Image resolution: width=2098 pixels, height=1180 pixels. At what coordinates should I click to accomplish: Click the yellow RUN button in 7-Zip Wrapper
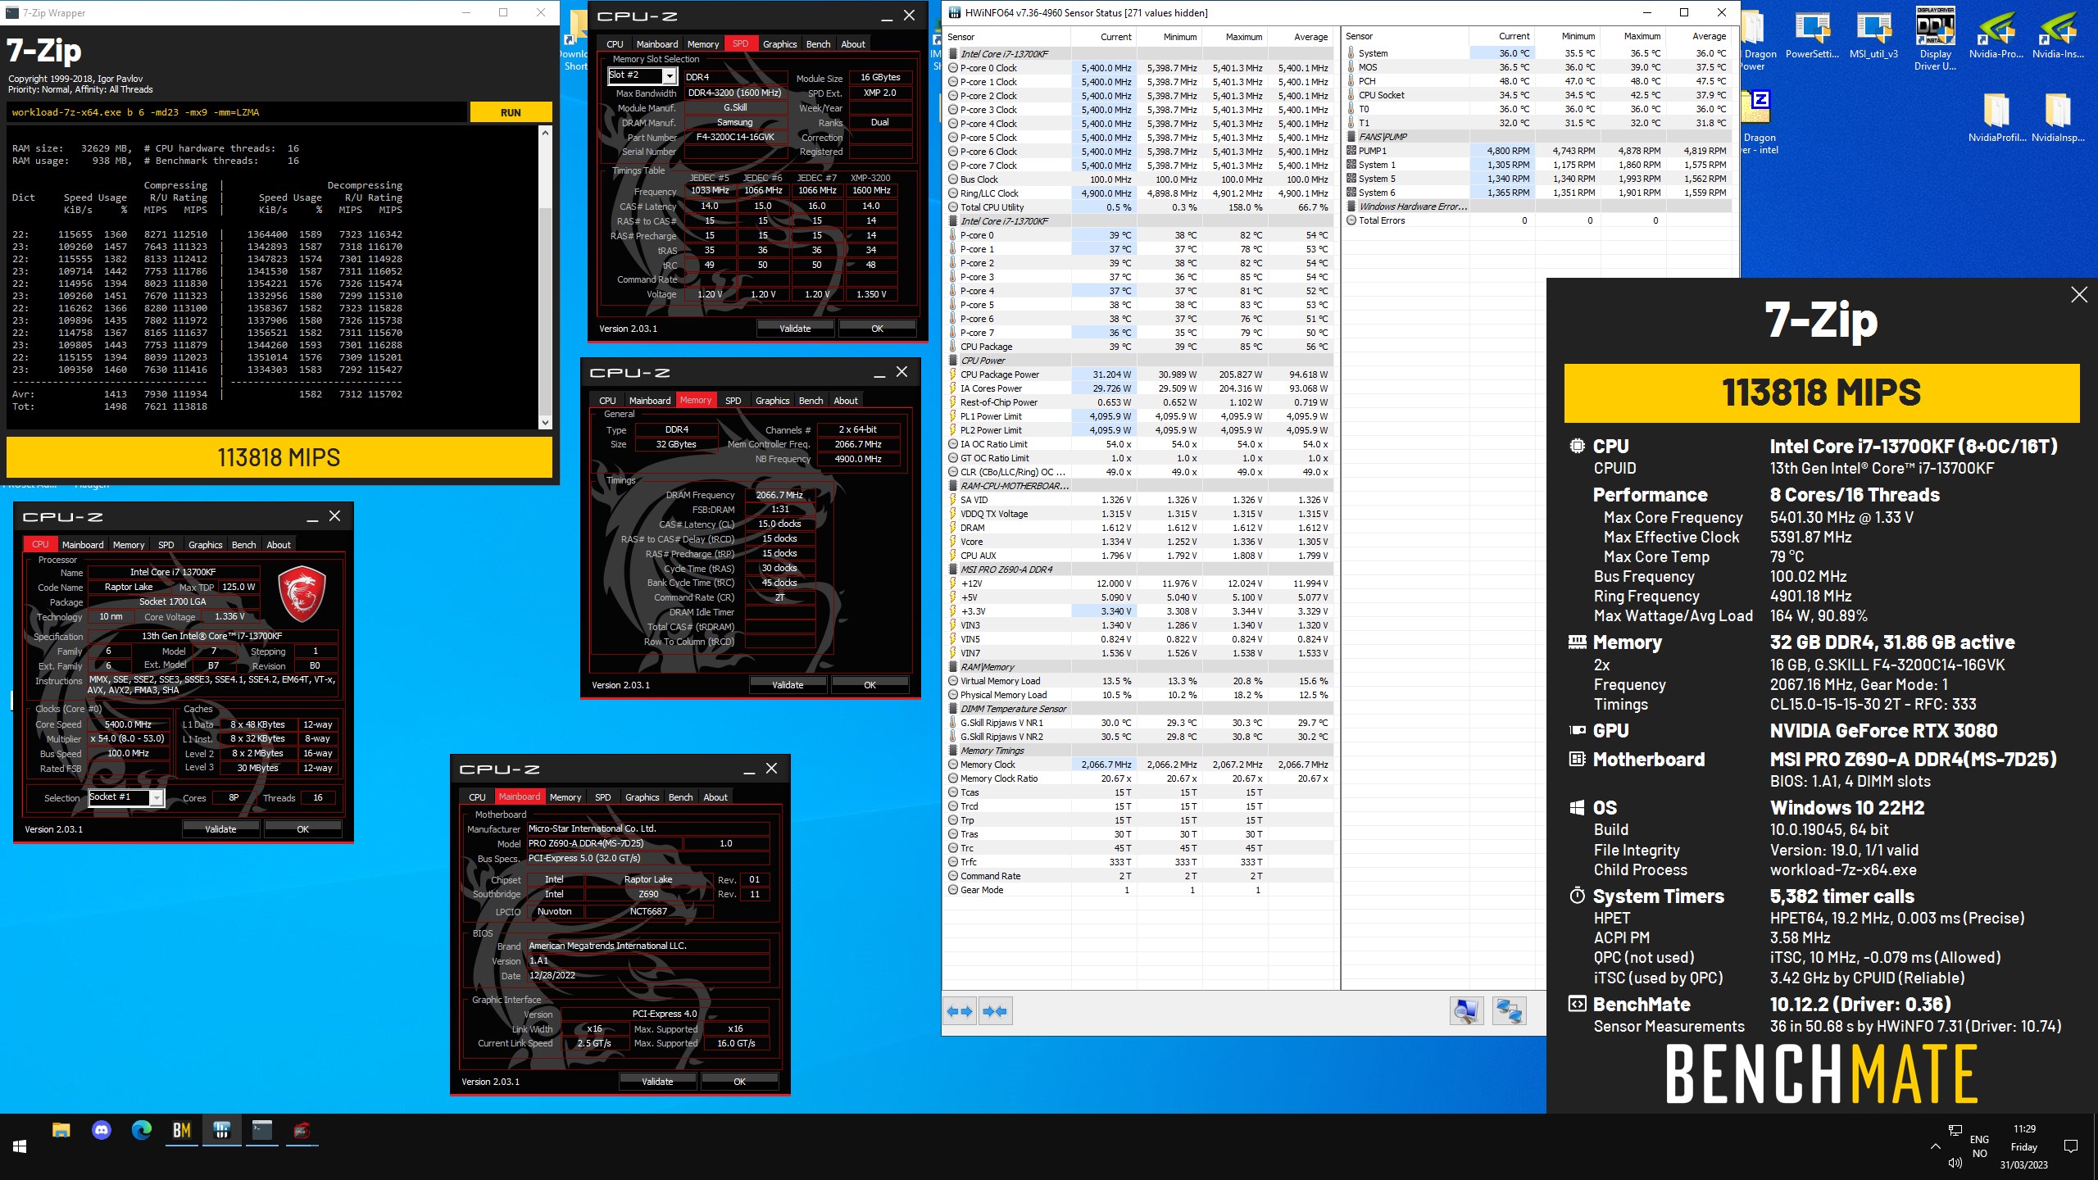tap(511, 112)
